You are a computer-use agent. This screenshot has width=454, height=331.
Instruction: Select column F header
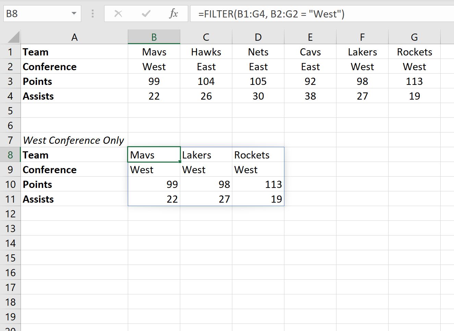point(363,37)
